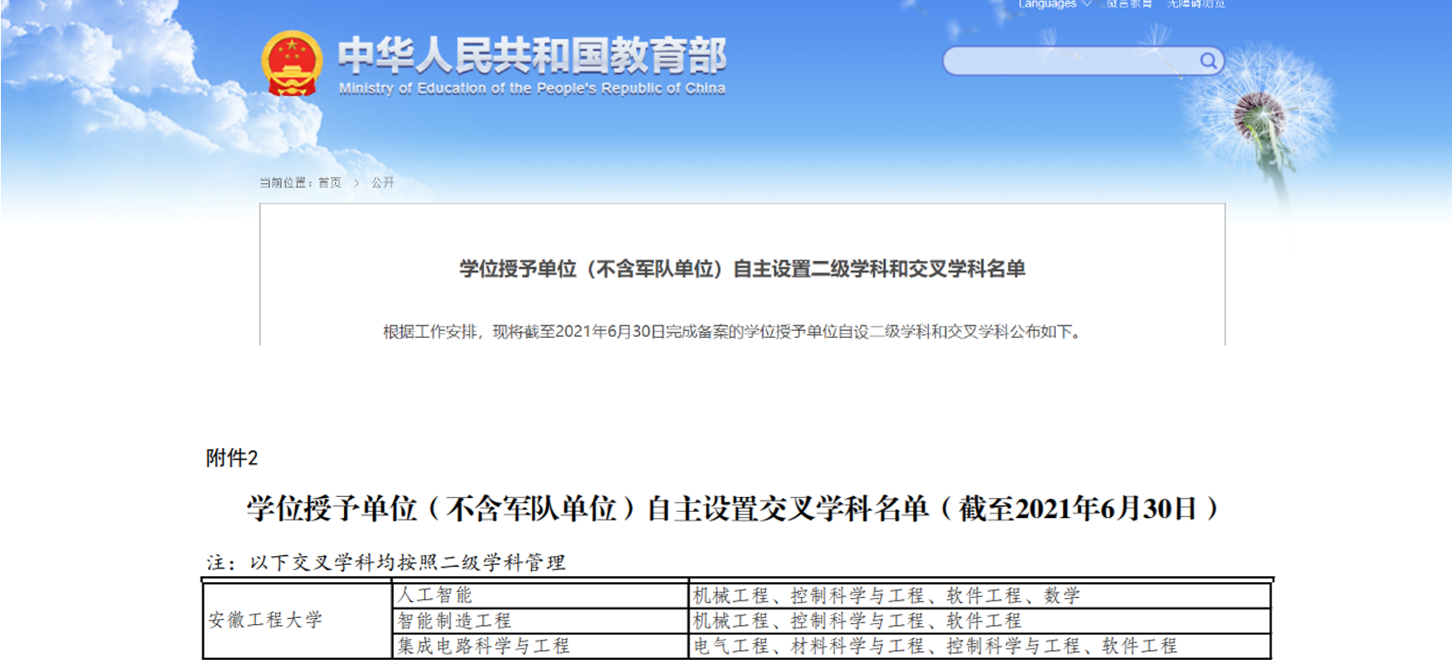Open the 公开 breadcrumb section
The height and width of the screenshot is (665, 1452).
383,183
